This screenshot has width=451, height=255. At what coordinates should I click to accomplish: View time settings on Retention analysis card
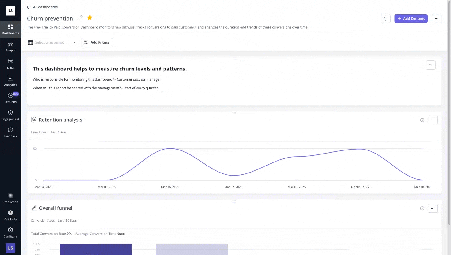pyautogui.click(x=422, y=120)
